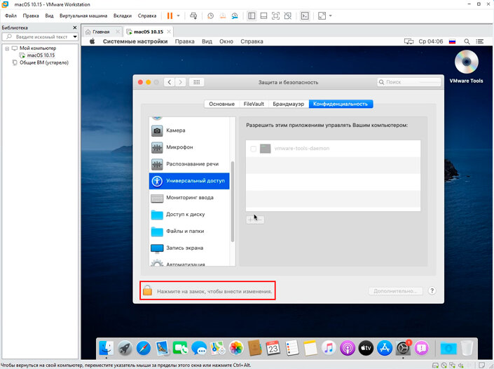The image size is (494, 369).
Task: Click the Russian flag input source icon
Action: point(452,41)
